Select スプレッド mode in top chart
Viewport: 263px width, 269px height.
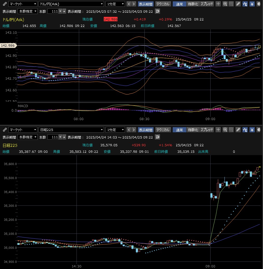click(x=207, y=4)
